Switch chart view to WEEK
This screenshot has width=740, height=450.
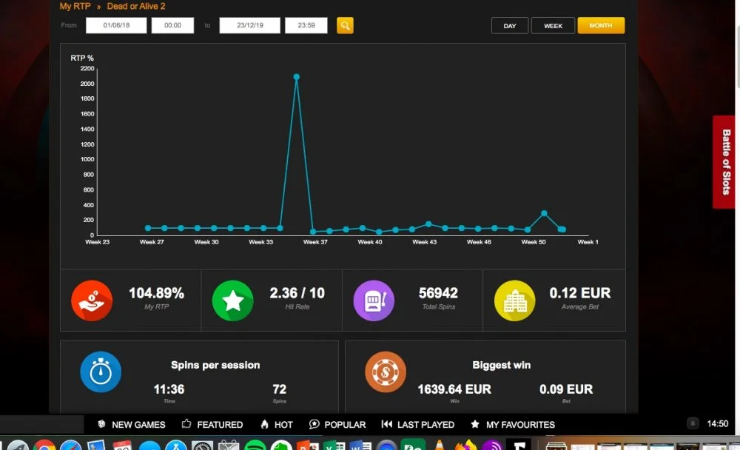tap(553, 25)
